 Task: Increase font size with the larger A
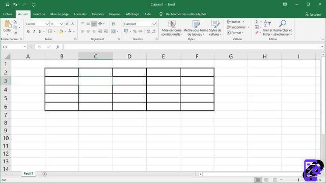tap(67, 24)
